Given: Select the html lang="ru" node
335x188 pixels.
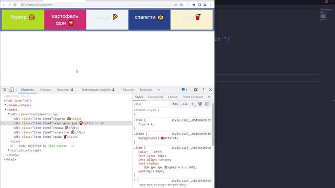Looking at the screenshot, I should tap(18, 101).
